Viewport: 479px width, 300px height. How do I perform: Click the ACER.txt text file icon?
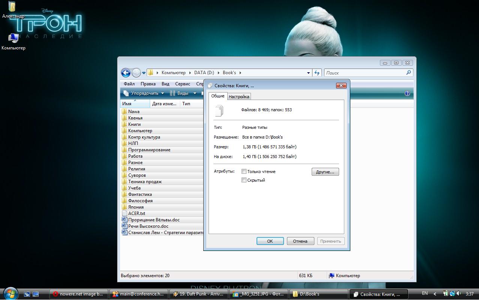125,213
